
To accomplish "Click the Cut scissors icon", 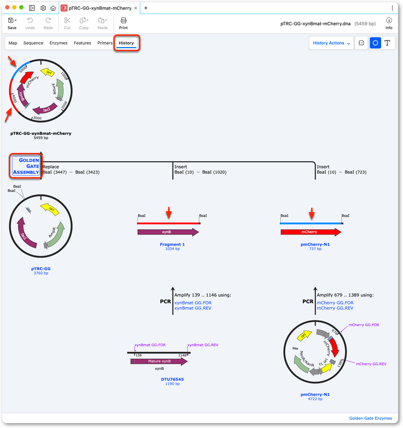I will click(x=67, y=20).
